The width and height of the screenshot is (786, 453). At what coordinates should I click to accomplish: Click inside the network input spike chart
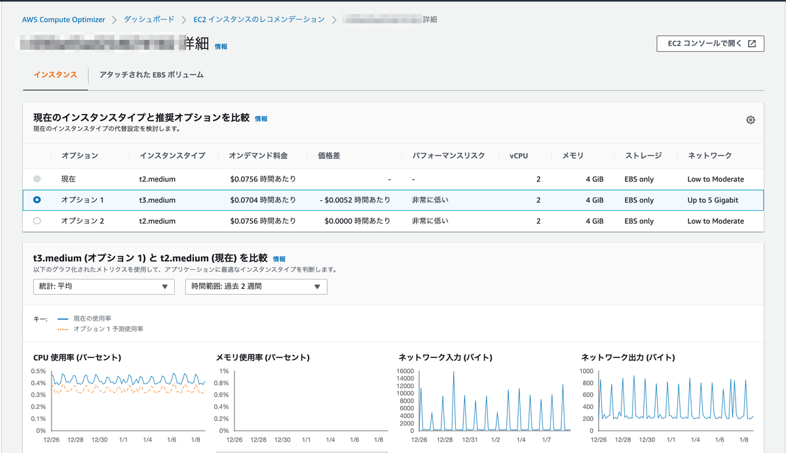(495, 401)
